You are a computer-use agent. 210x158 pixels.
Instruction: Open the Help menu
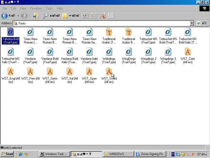tap(60, 8)
